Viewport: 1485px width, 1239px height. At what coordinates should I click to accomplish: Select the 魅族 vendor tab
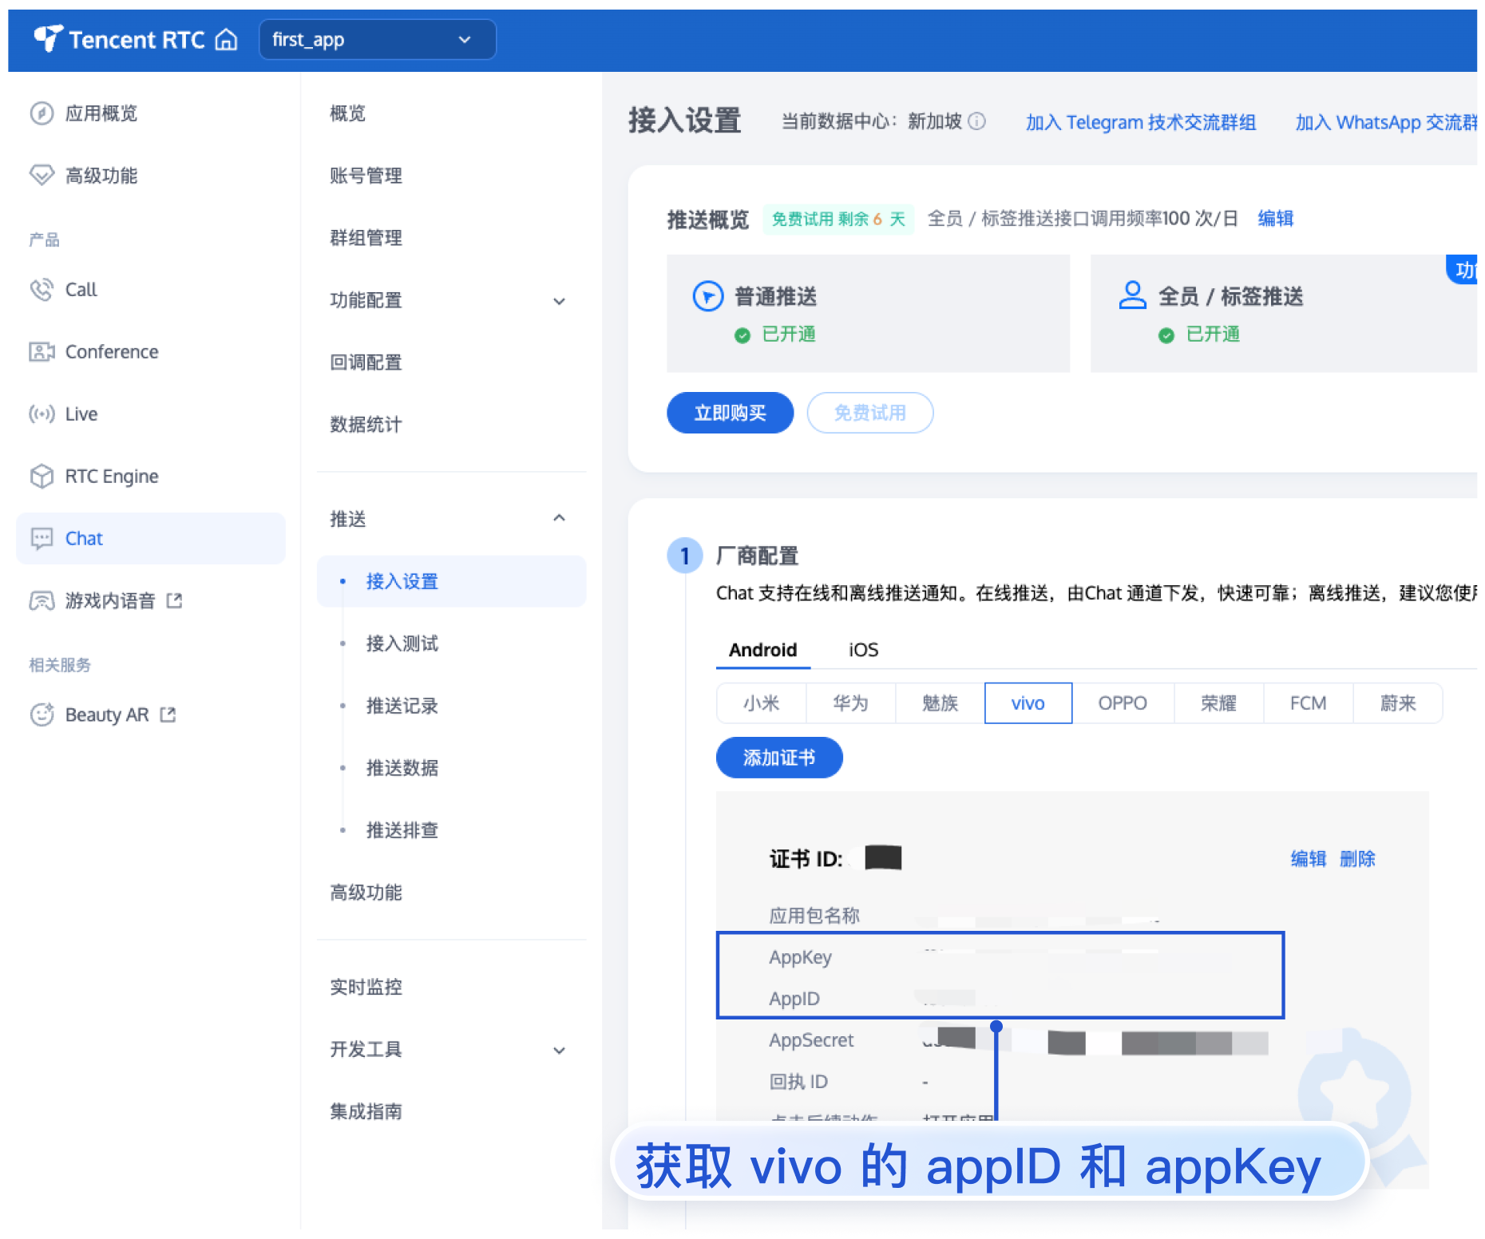coord(940,703)
